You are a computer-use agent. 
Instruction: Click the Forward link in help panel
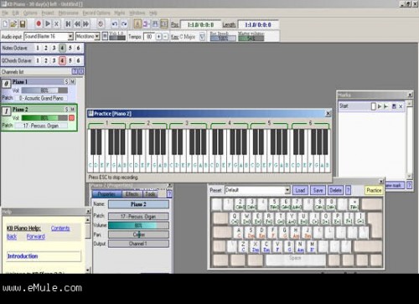[36, 237]
